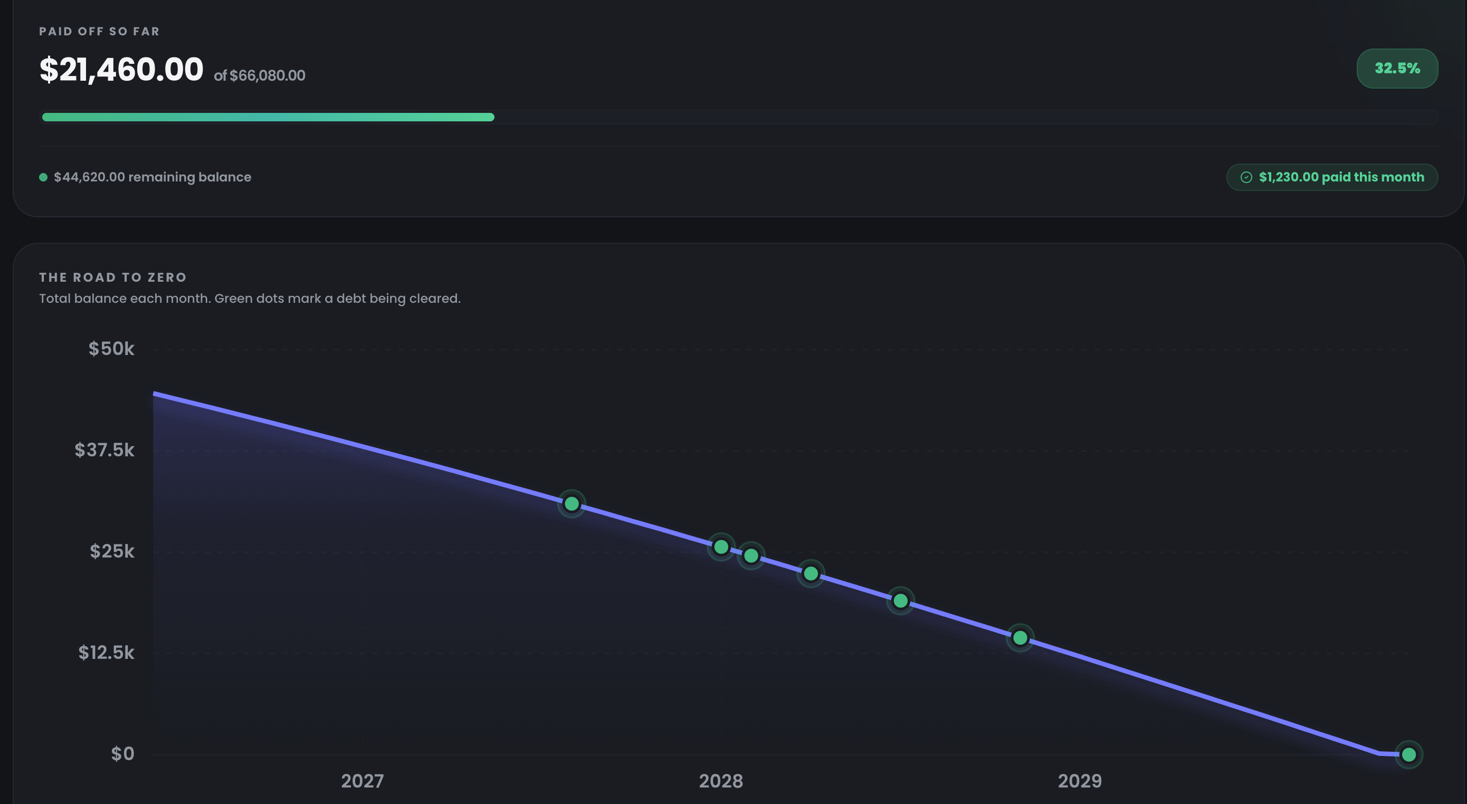Click the $0 axis label

(x=122, y=754)
